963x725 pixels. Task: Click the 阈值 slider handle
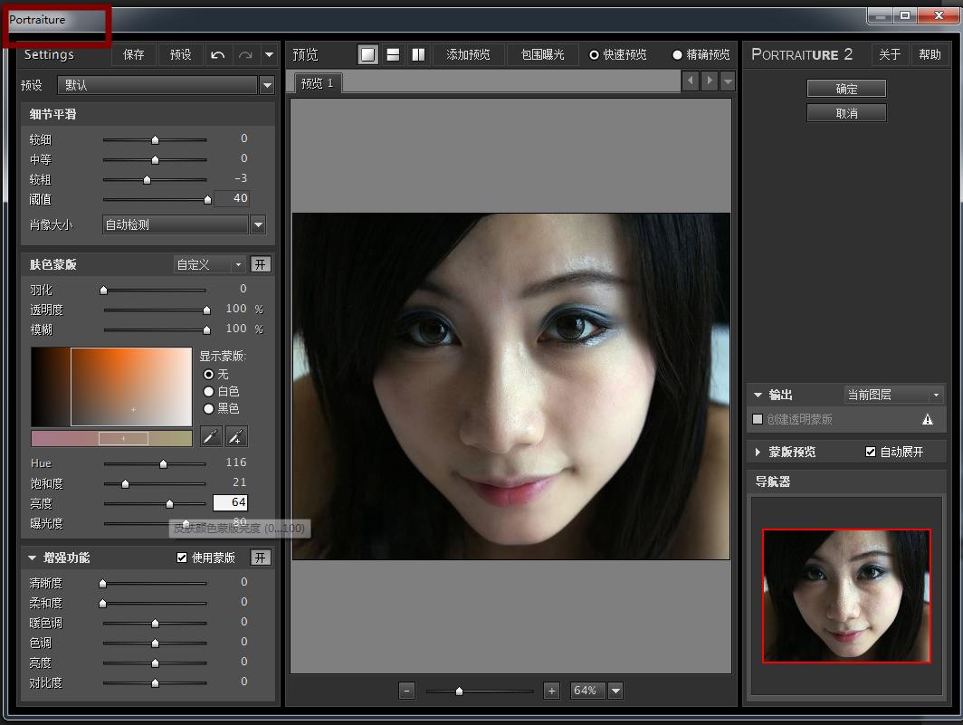[x=207, y=200]
